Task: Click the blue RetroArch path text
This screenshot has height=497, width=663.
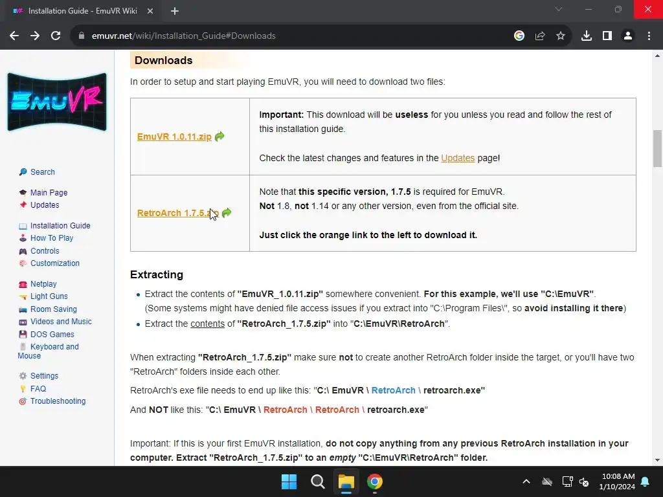Action: tap(393, 390)
